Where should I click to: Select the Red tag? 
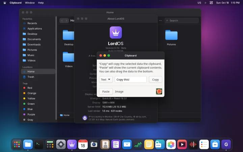38,88
